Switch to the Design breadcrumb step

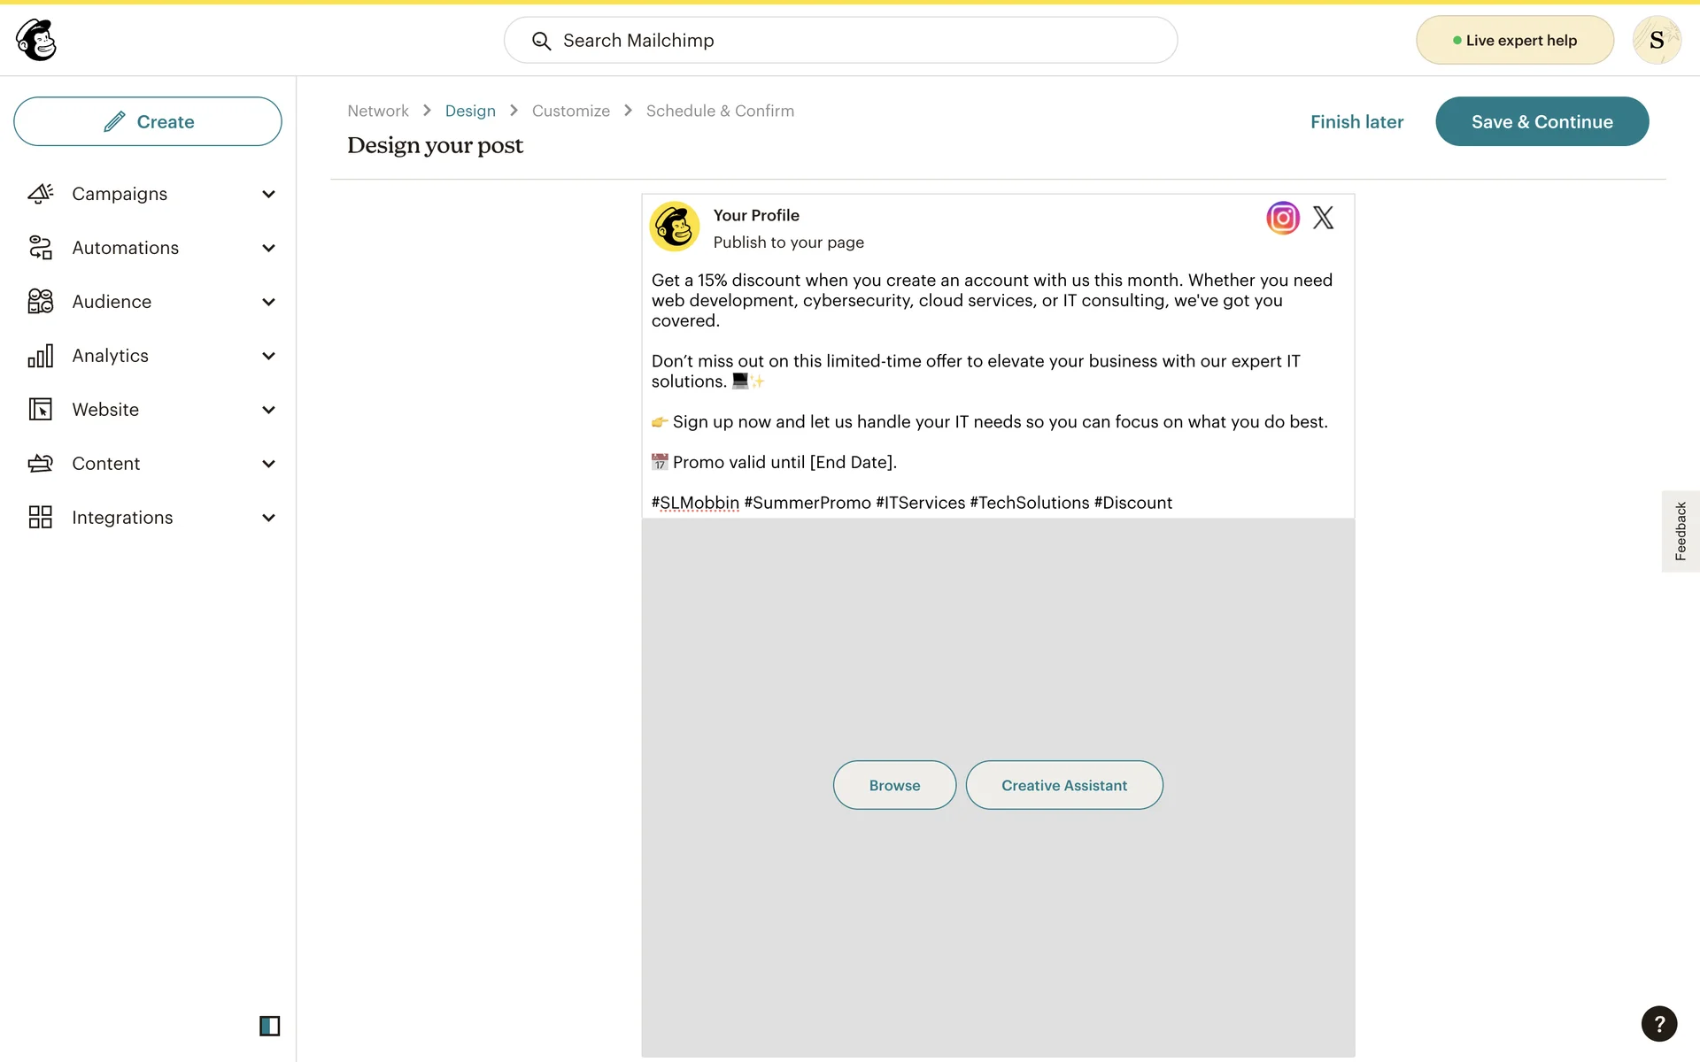point(470,111)
